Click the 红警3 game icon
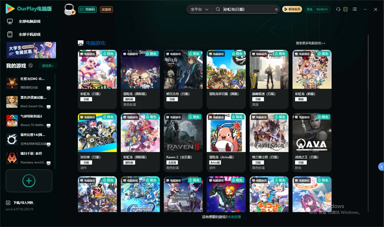Screen dimensions: 384x227 [12, 83]
